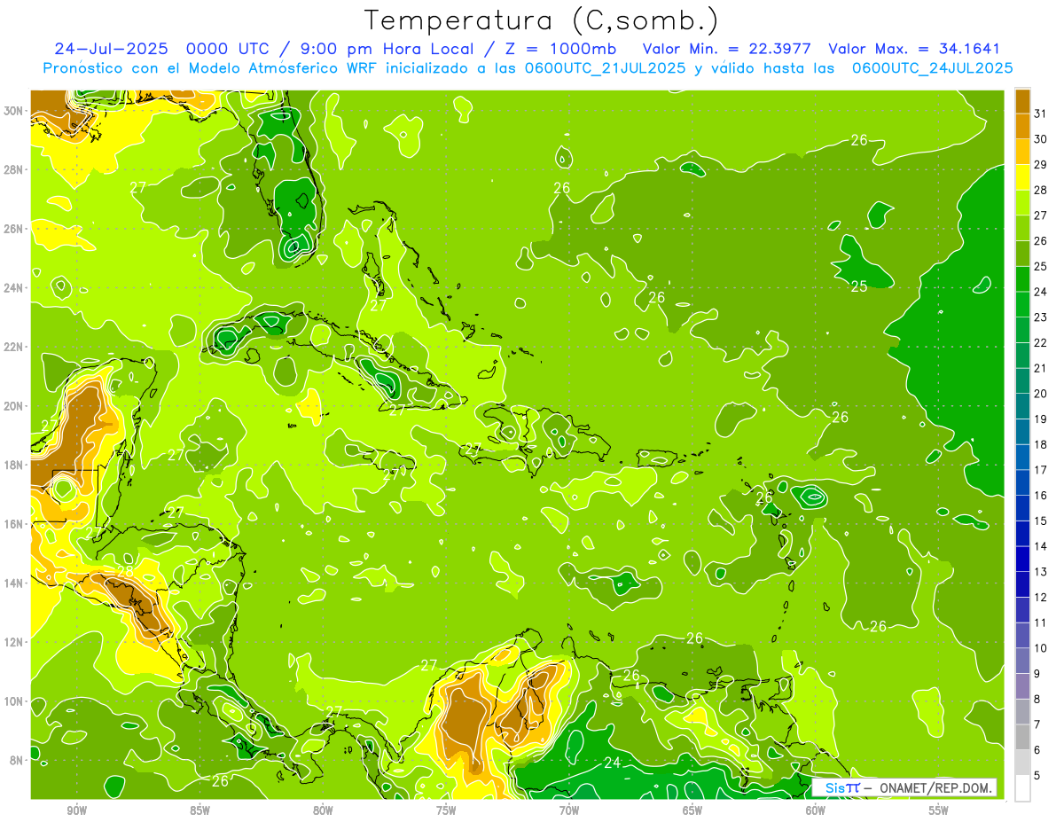Image resolution: width=1064 pixels, height=822 pixels.
Task: Click the '85W' longitude axis label
Action: coord(199,810)
